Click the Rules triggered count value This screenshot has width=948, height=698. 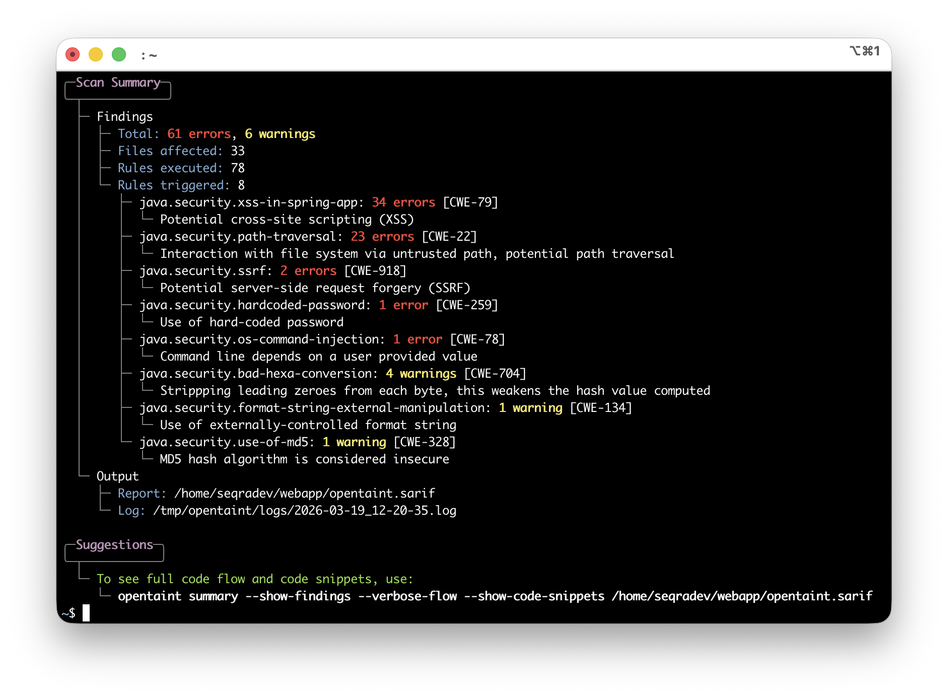[x=241, y=185]
